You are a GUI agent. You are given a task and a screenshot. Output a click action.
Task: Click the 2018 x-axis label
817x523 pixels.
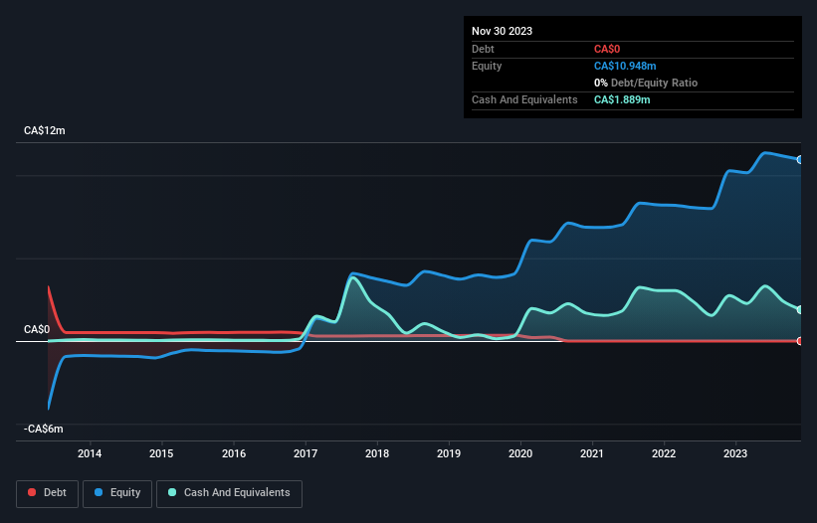tap(377, 453)
